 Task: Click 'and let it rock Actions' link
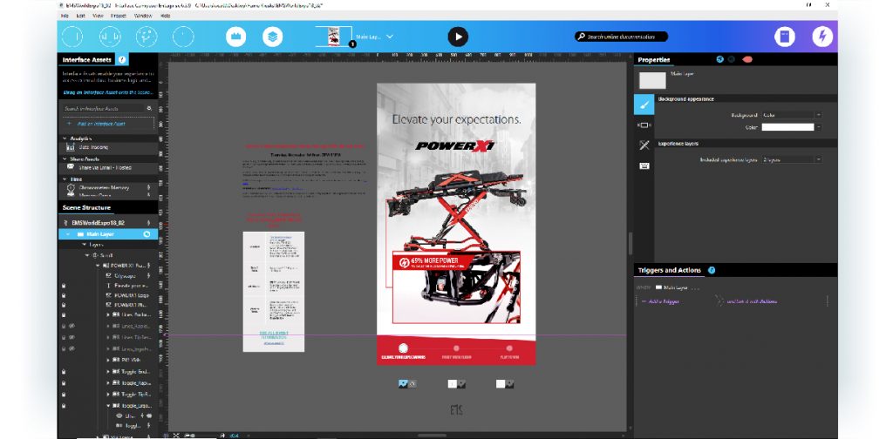[752, 301]
